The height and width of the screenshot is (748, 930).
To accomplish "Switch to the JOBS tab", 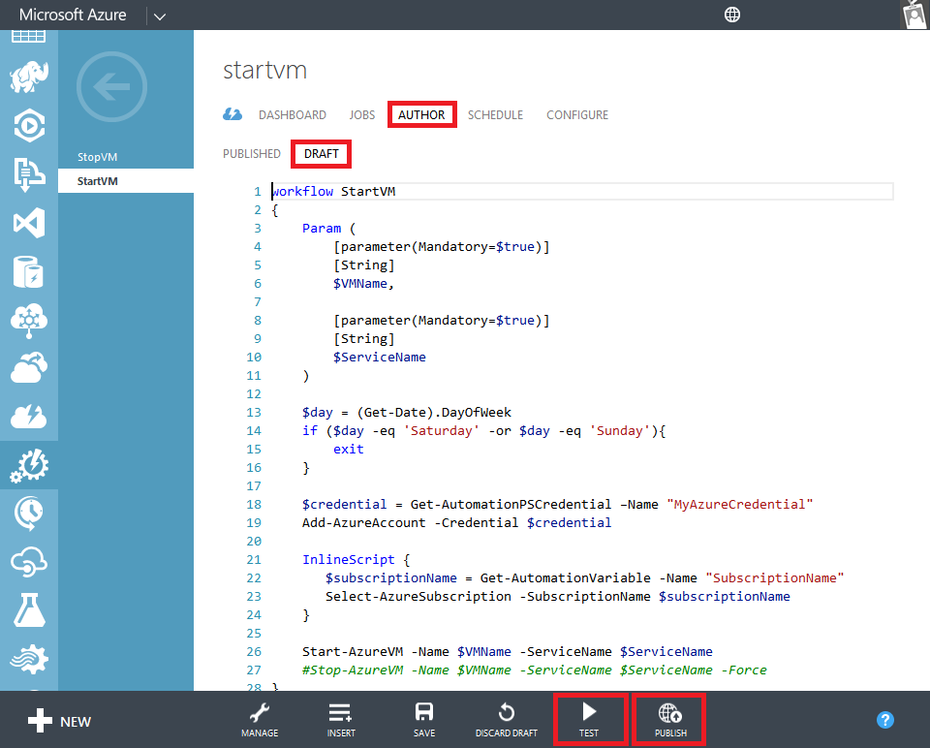I will point(361,114).
